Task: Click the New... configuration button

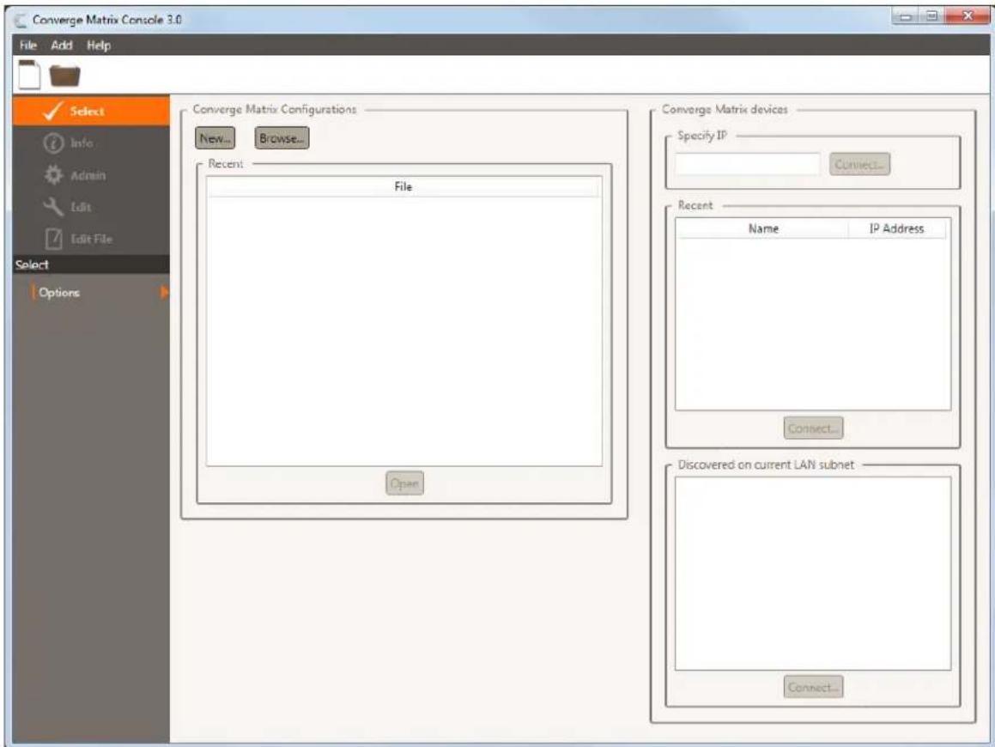Action: 215,137
